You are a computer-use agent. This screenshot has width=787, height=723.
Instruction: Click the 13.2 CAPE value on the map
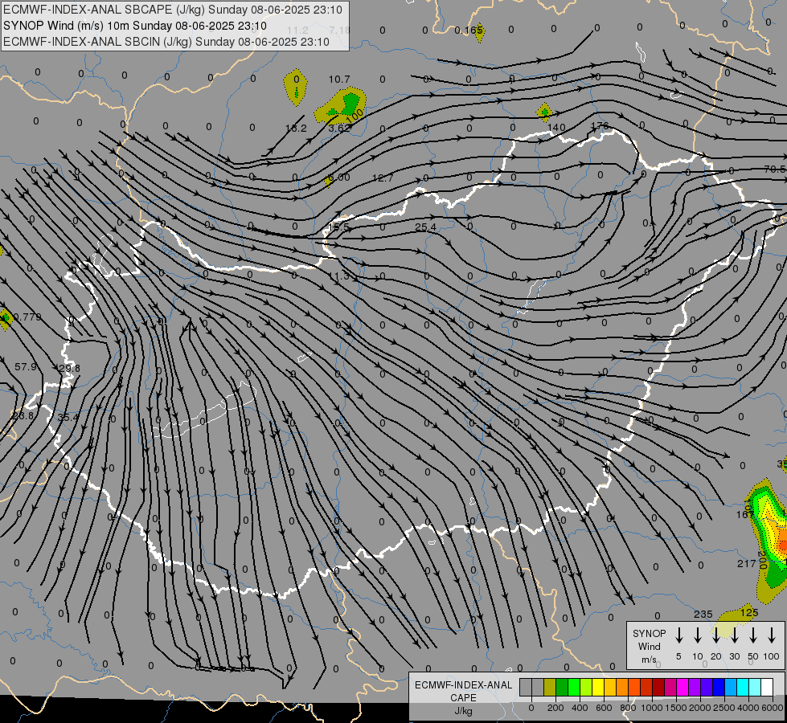[296, 129]
